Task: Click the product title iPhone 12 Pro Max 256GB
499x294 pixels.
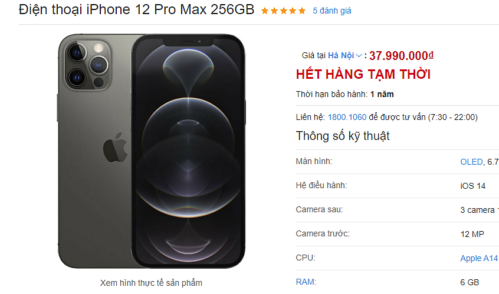Action: (136, 9)
